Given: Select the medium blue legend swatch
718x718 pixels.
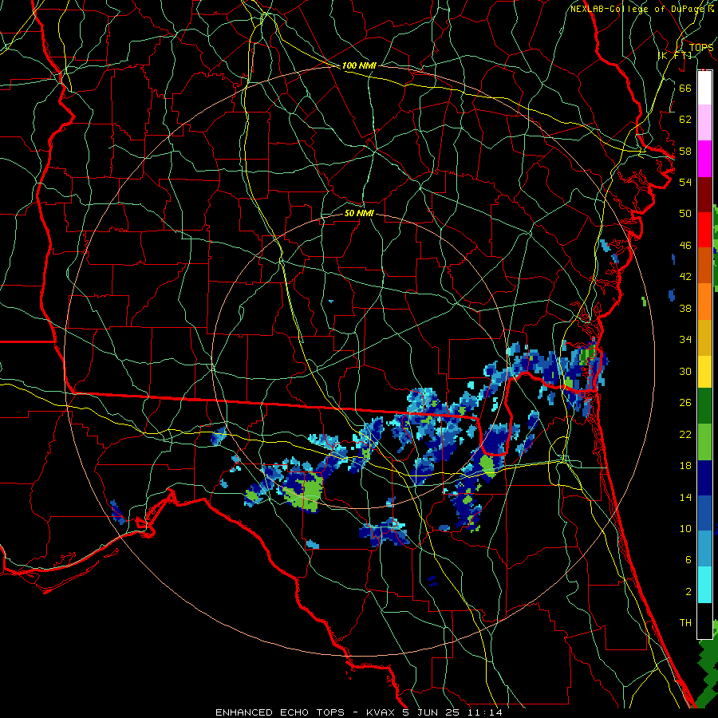Looking at the screenshot, I should pyautogui.click(x=704, y=513).
